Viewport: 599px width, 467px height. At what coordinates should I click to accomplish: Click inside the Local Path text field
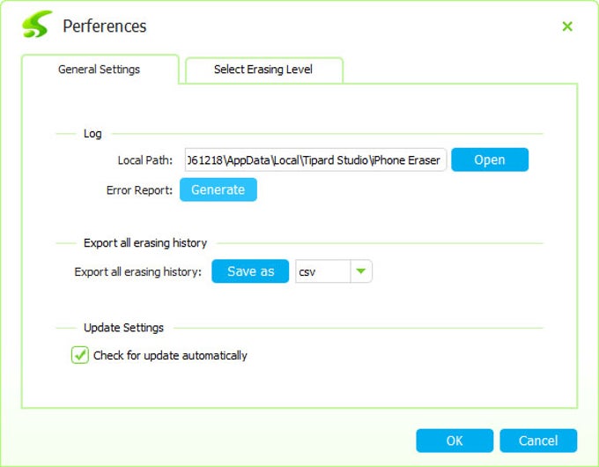tap(314, 160)
